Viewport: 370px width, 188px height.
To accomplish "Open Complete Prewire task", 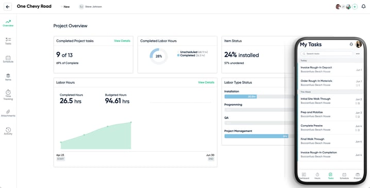I will tap(330, 128).
